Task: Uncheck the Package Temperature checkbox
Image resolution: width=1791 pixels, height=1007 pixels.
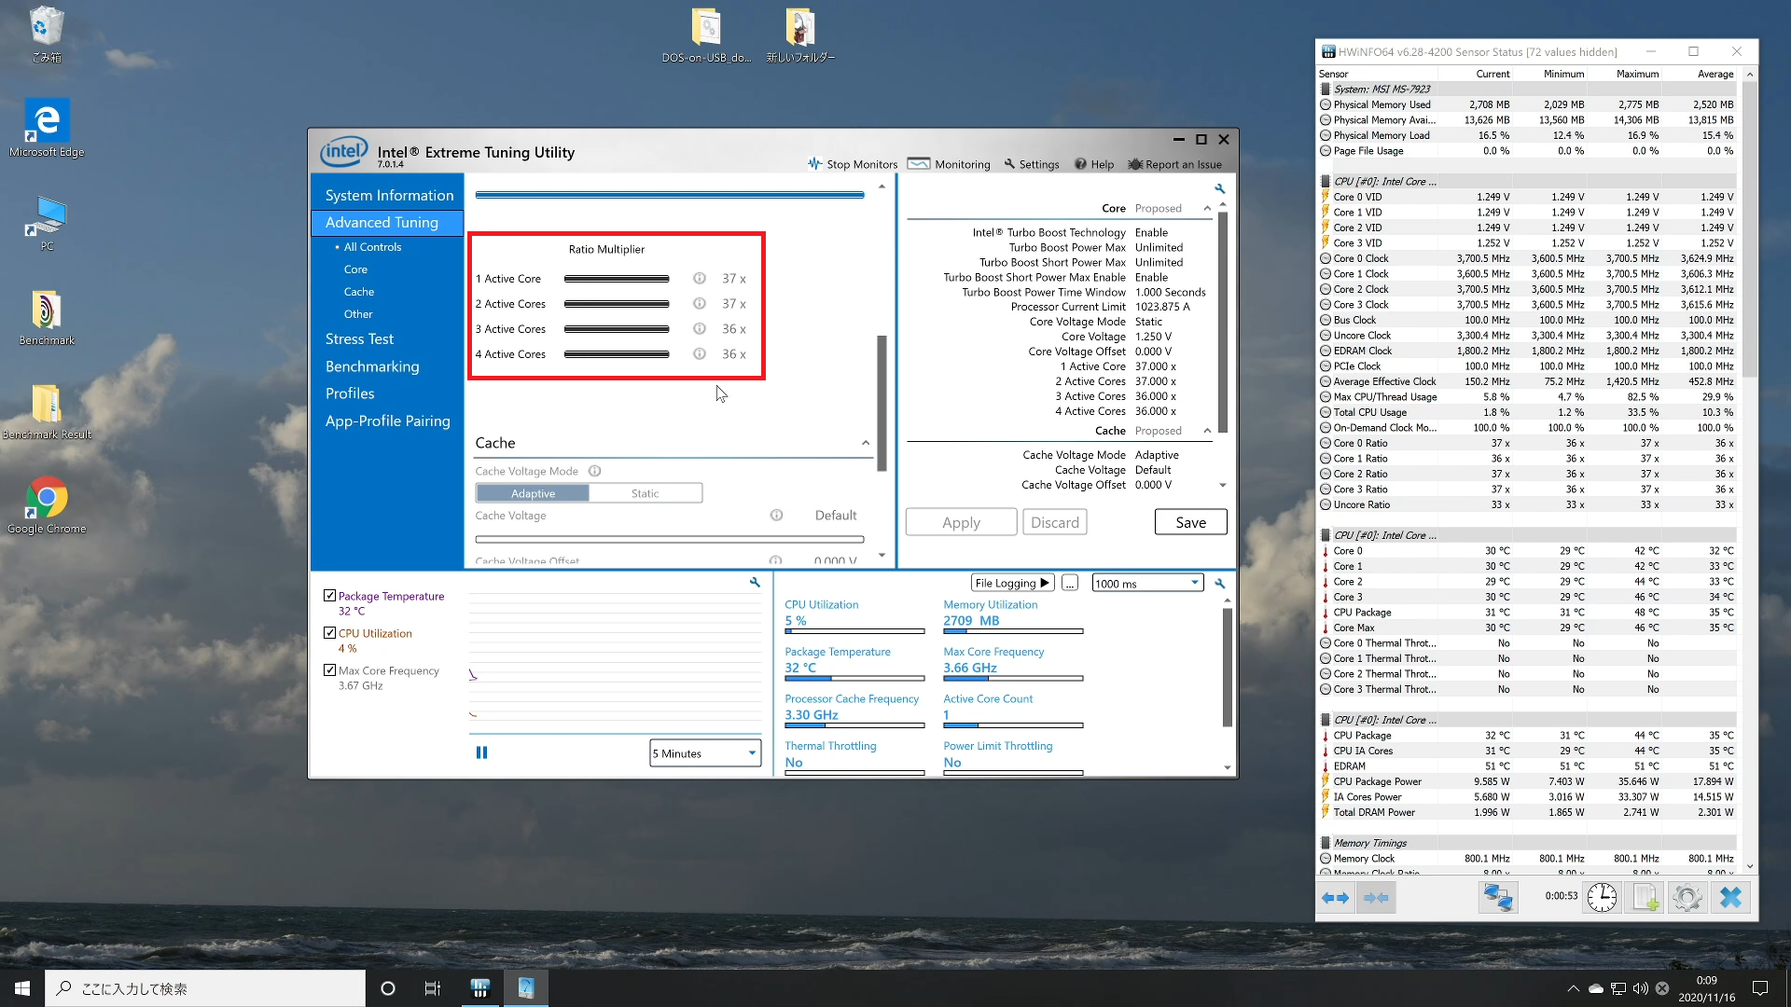Action: tap(329, 596)
